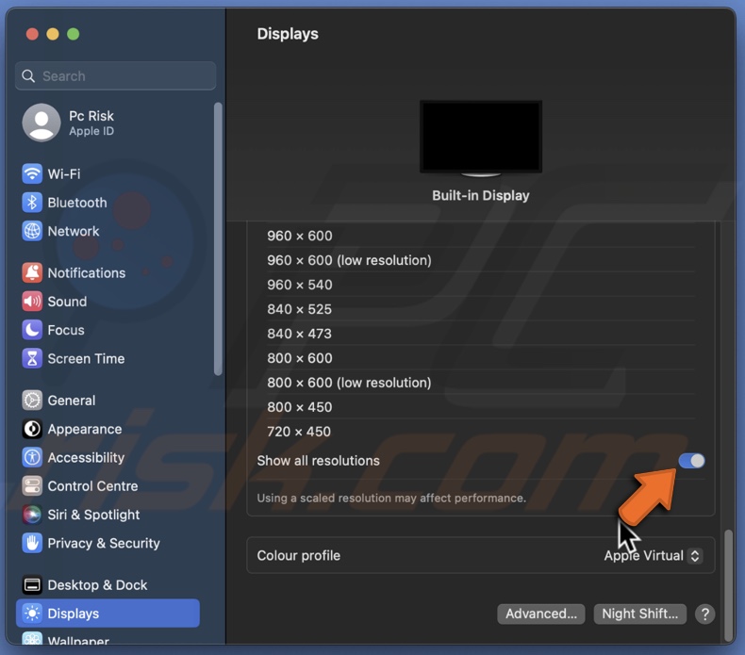Open Accessibility icon in sidebar
Screen dimensions: 745x655
click(32, 457)
